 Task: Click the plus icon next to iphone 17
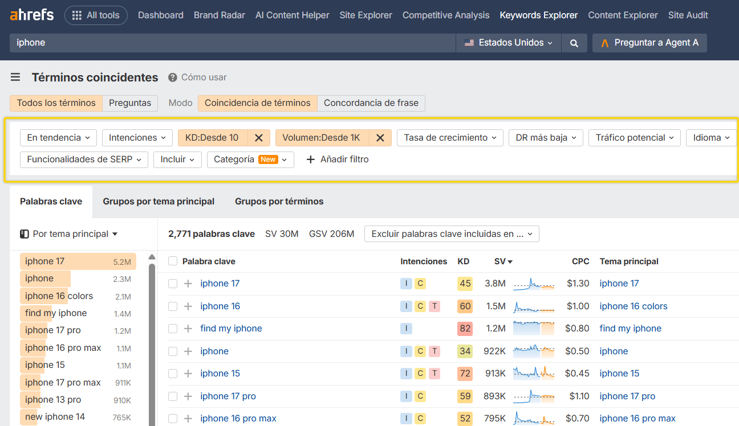188,284
